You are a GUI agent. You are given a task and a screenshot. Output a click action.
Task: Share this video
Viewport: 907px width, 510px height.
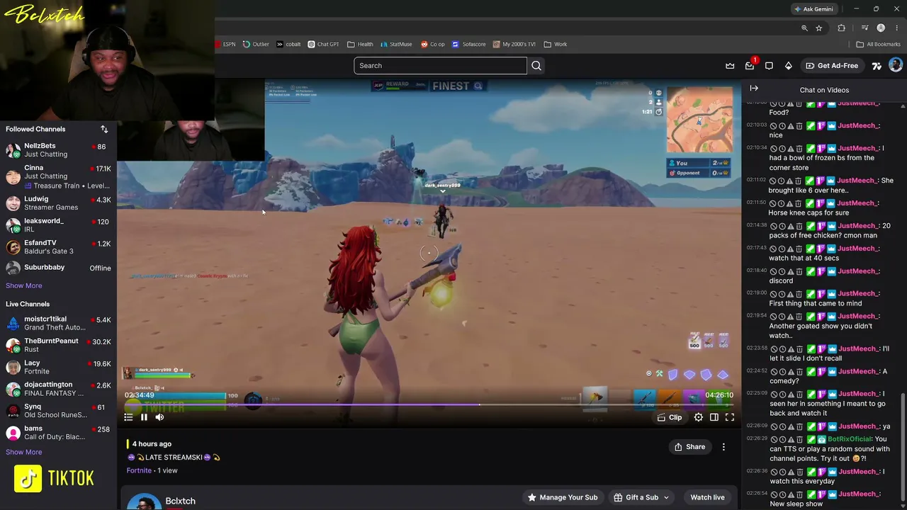(x=689, y=447)
